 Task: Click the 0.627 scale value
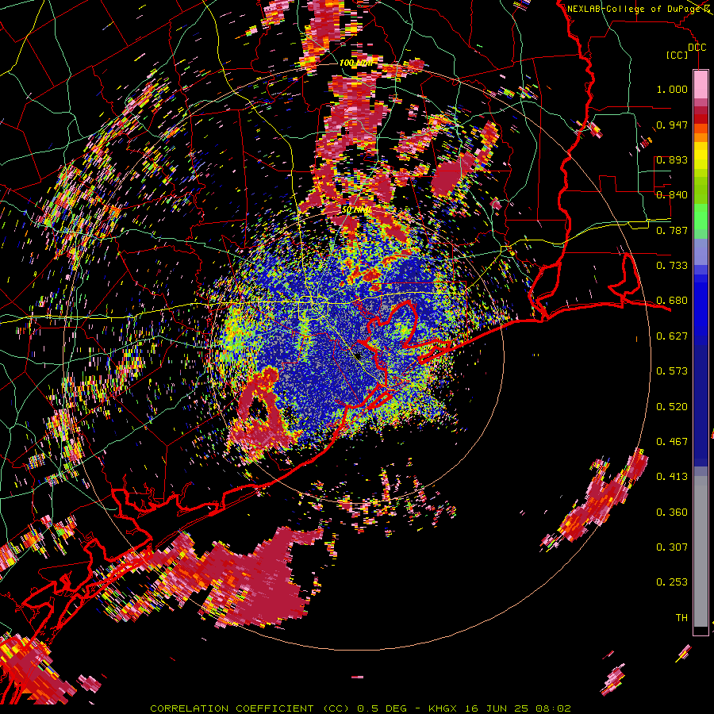pyautogui.click(x=672, y=336)
